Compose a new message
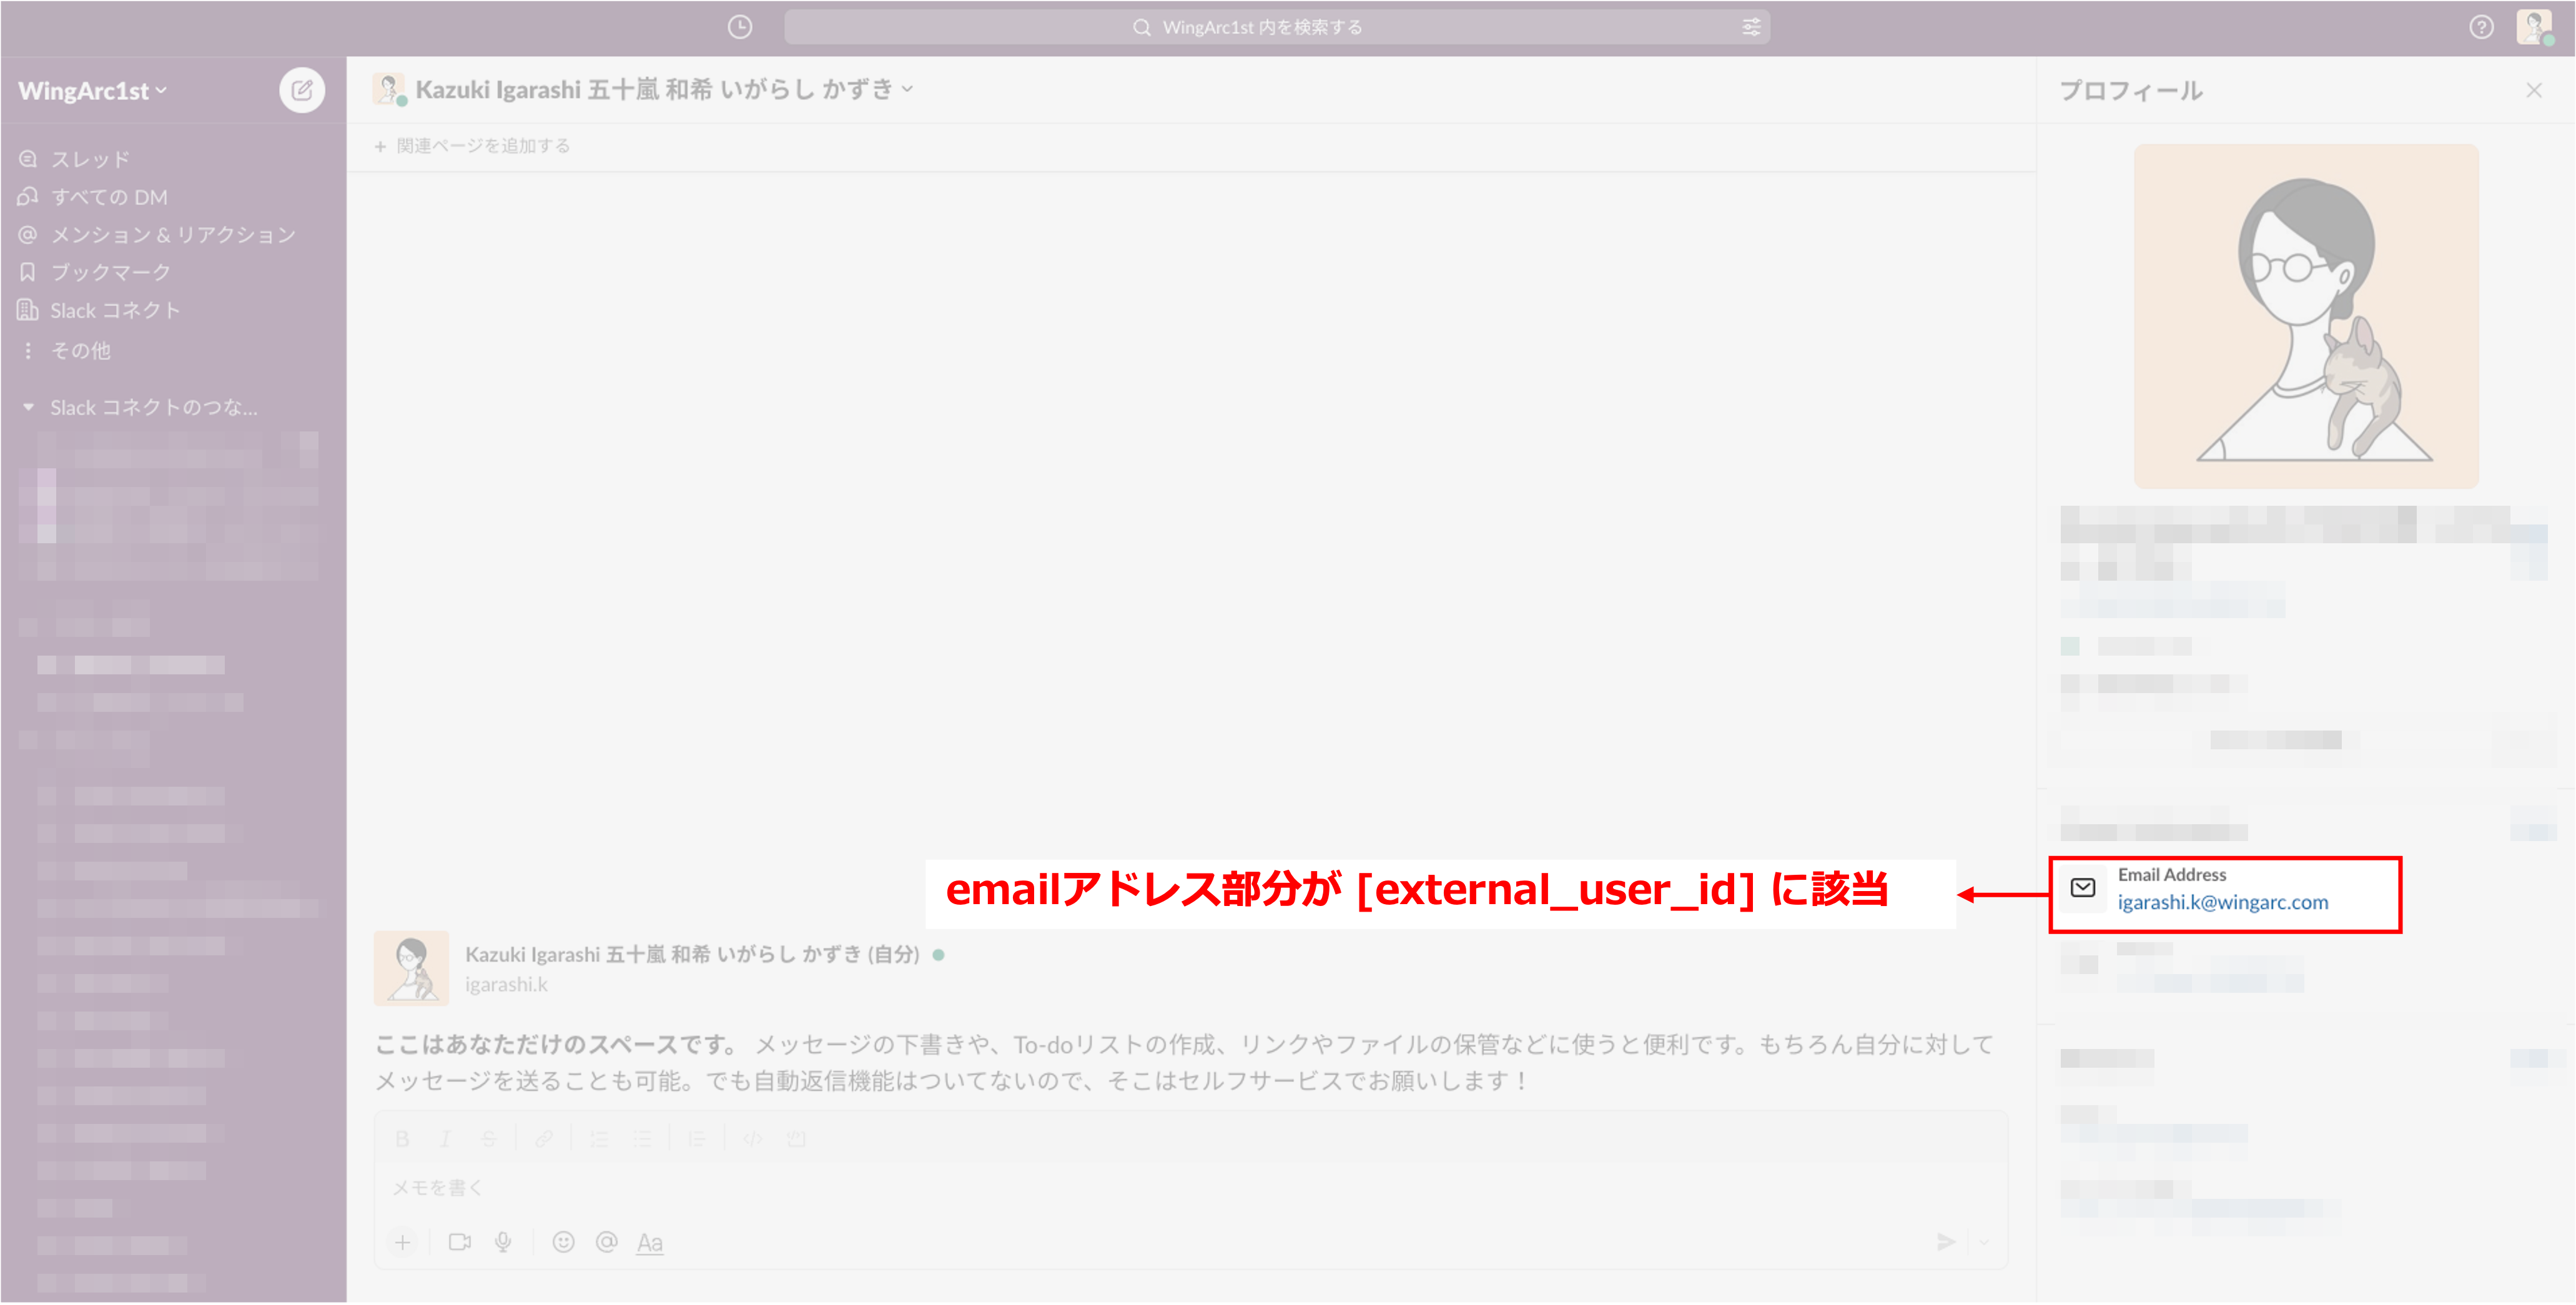 pyautogui.click(x=301, y=90)
